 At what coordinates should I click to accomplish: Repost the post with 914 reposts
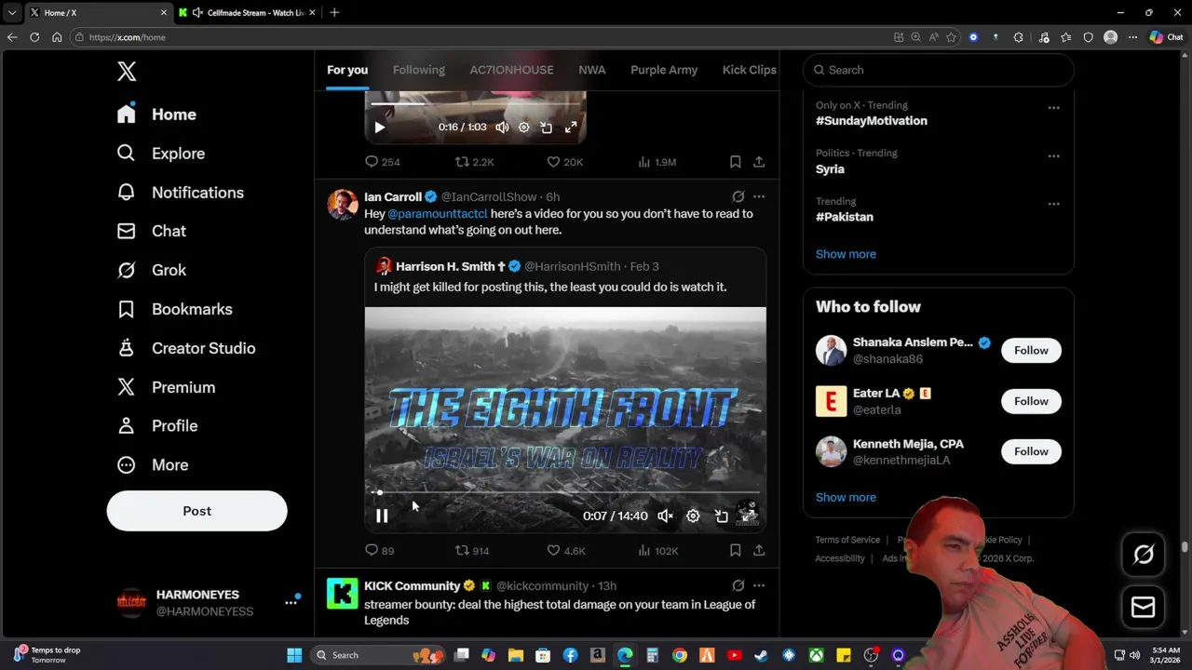pyautogui.click(x=471, y=551)
